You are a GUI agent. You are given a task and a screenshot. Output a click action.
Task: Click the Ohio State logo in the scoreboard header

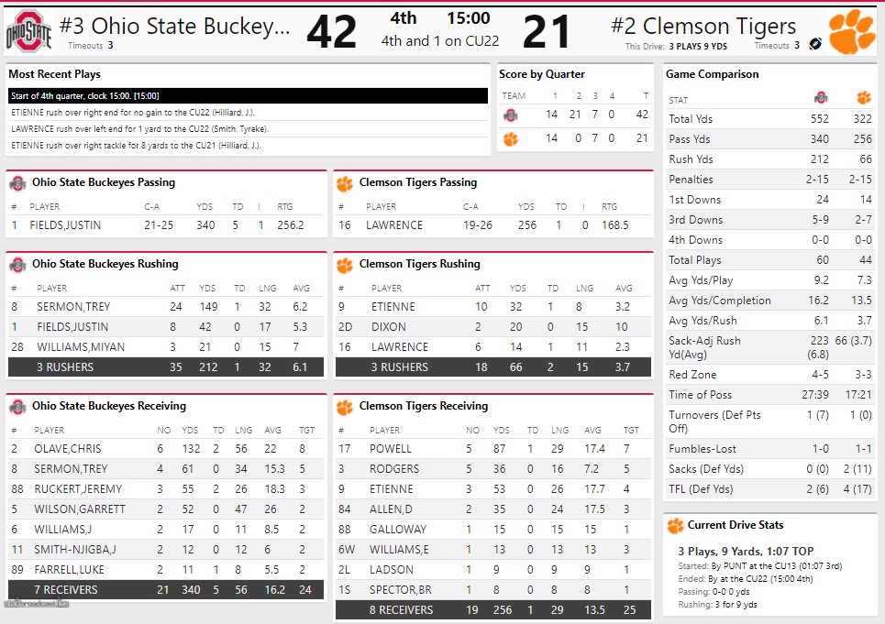(29, 32)
